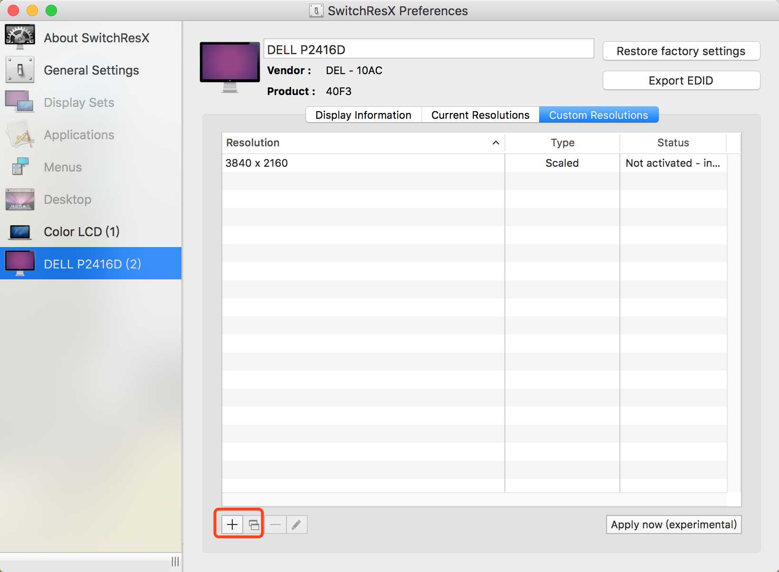Click the Product value 40F3
Image resolution: width=779 pixels, height=572 pixels.
point(339,91)
